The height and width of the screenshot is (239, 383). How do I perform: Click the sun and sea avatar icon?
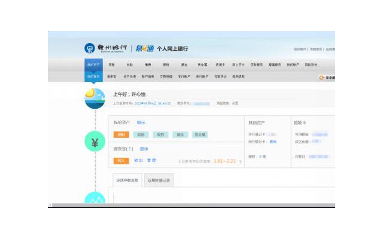tap(95, 99)
